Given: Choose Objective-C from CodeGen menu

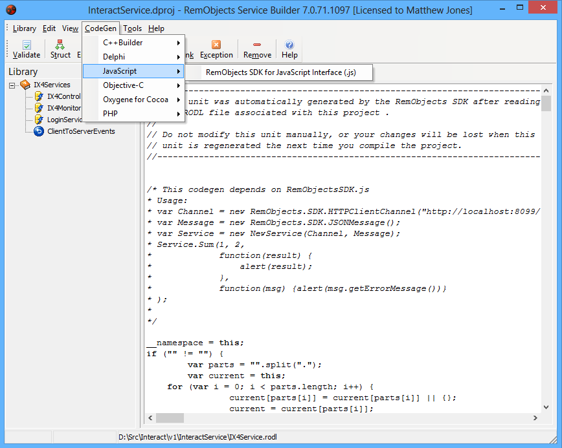Looking at the screenshot, I should coord(133,85).
